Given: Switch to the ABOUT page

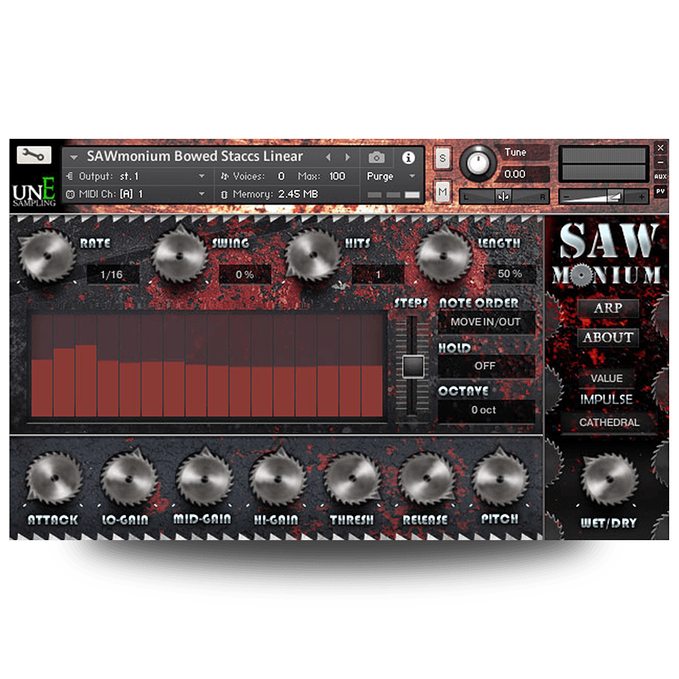Looking at the screenshot, I should click(608, 337).
